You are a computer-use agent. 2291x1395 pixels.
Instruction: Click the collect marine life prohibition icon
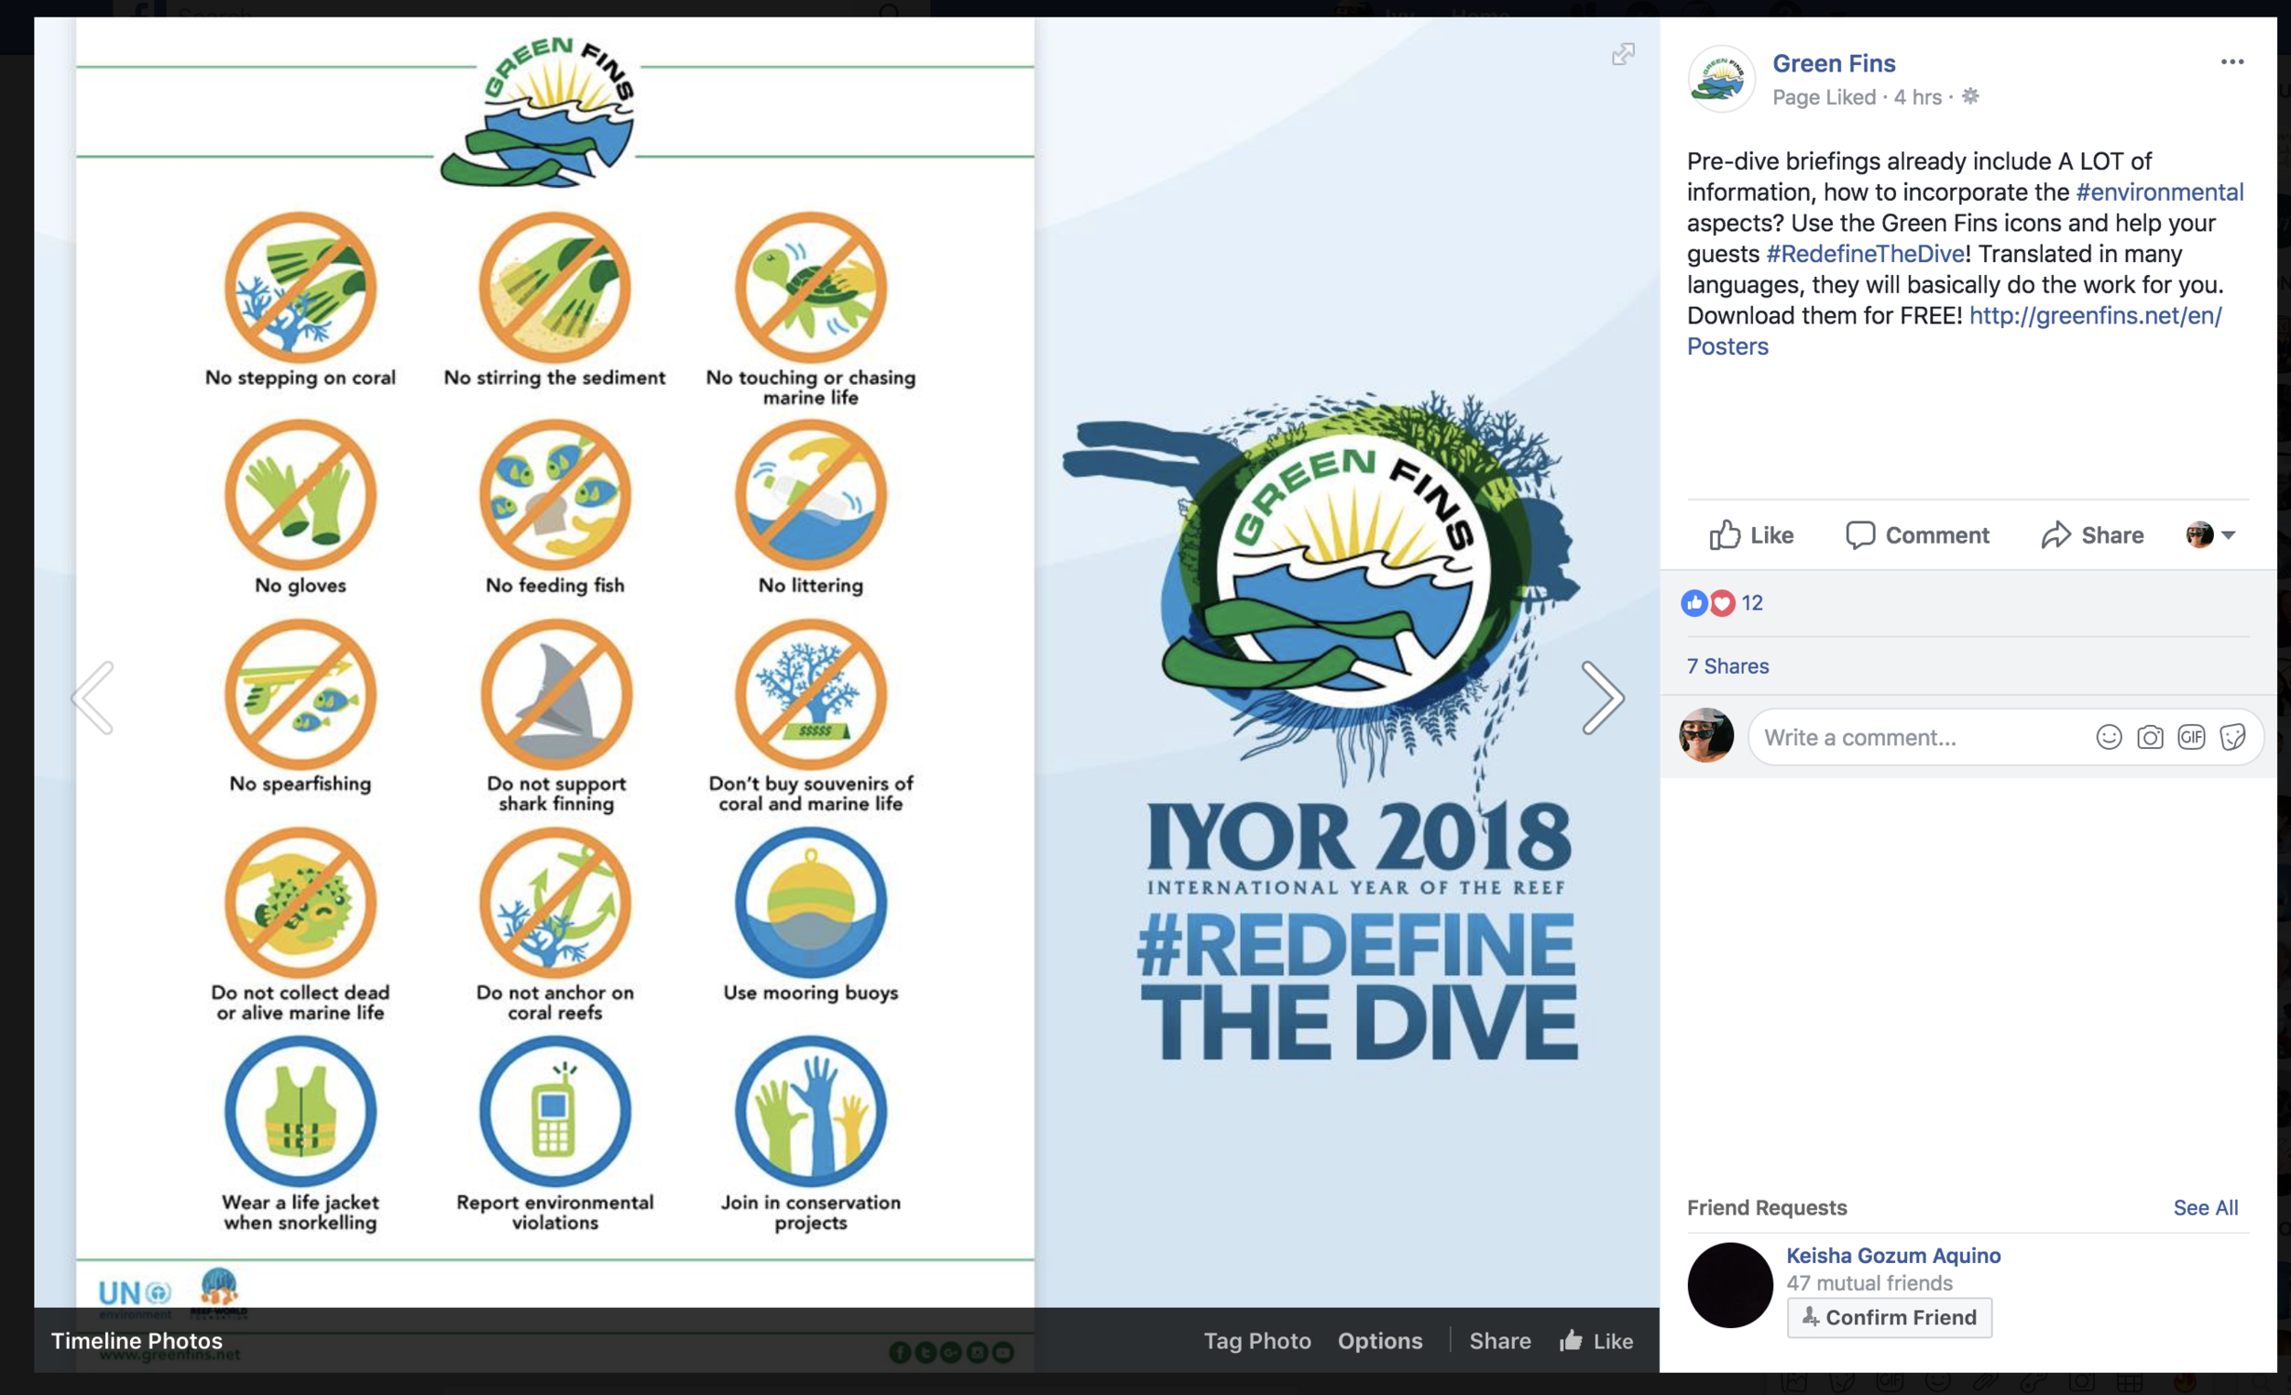point(301,902)
